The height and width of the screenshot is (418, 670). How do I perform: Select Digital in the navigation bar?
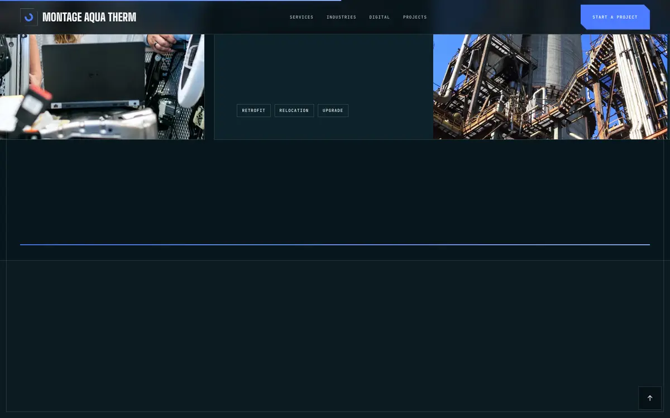pyautogui.click(x=380, y=17)
